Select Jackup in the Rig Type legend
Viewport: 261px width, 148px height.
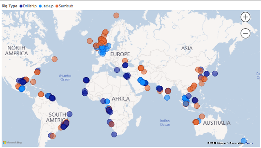tap(46, 6)
